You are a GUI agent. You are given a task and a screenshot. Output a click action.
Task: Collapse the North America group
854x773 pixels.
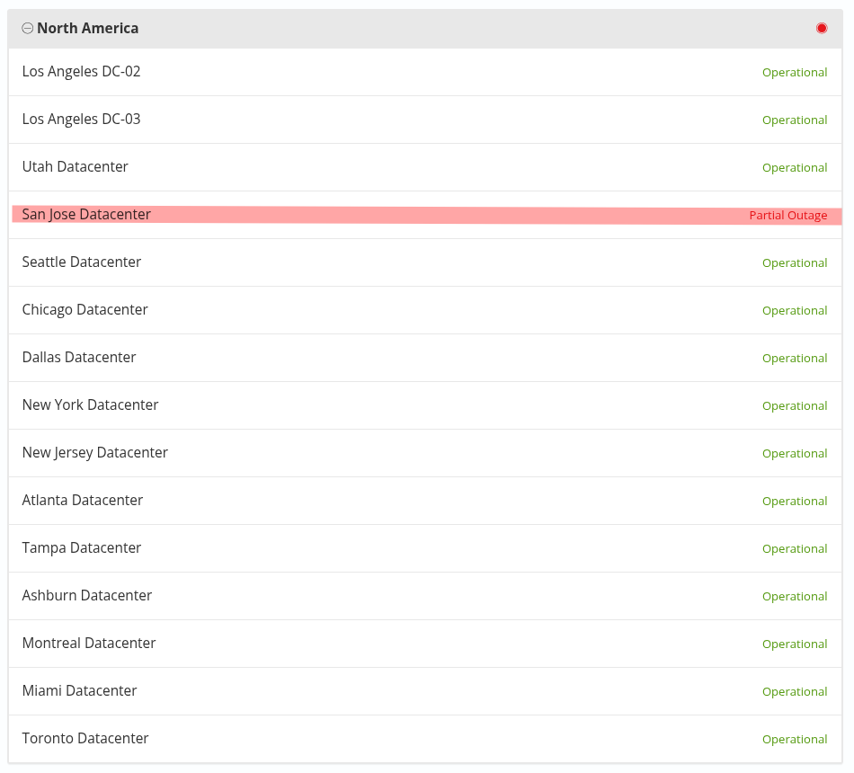(x=27, y=29)
